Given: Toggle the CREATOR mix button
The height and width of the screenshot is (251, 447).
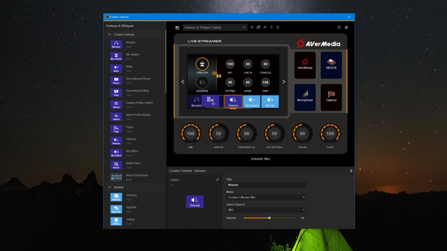Looking at the screenshot, I should 202,64.
